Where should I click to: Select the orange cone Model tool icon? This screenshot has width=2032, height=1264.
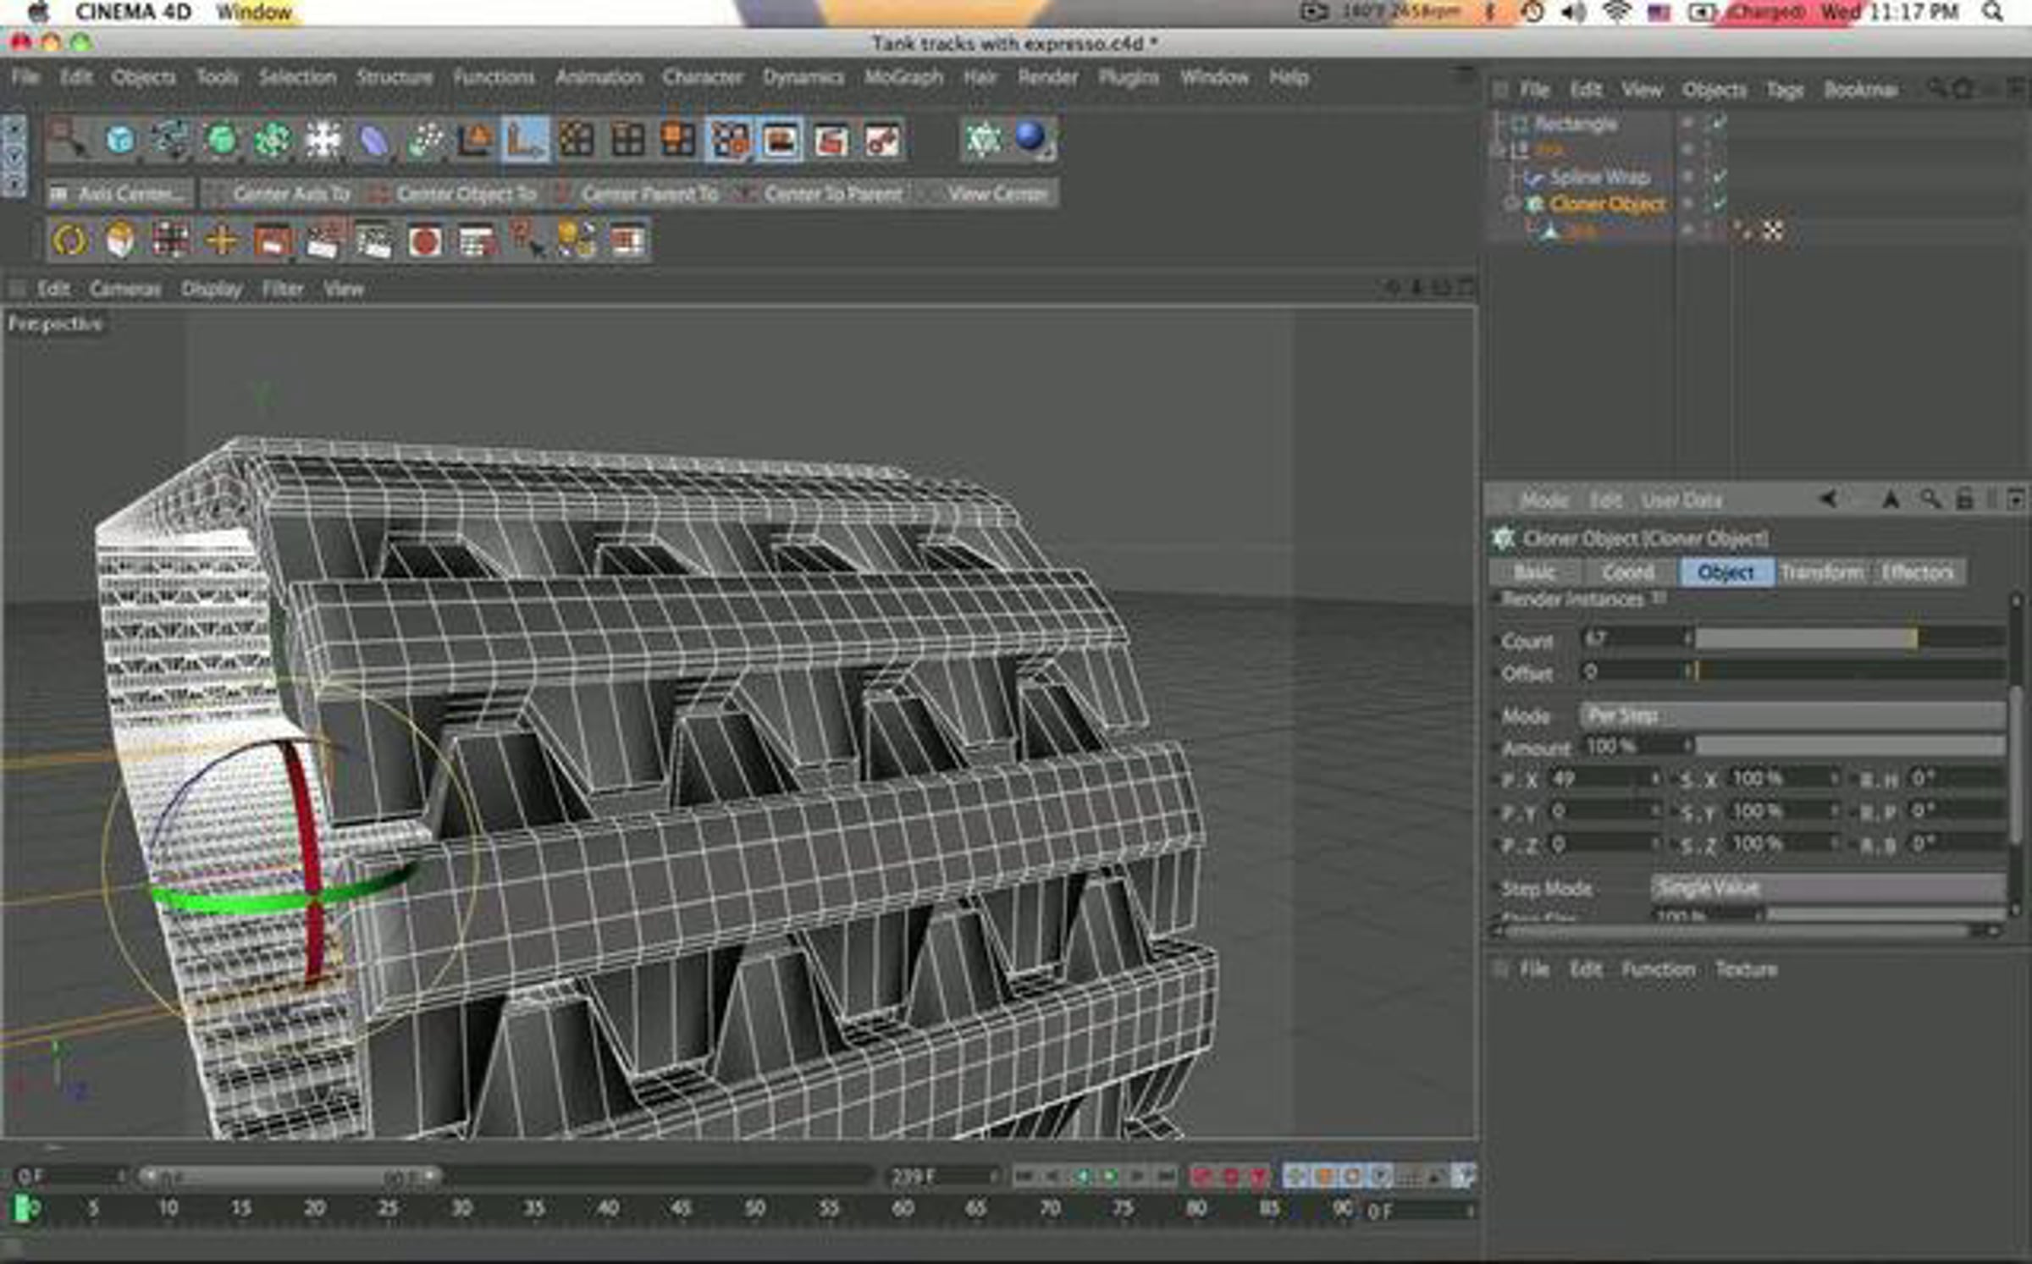coord(475,139)
